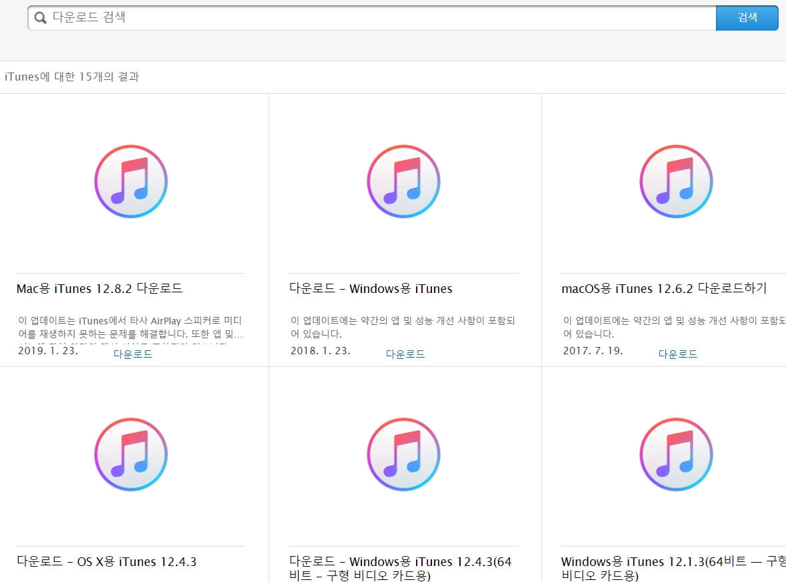The image size is (786, 582).
Task: Click 다운로드 link next to 2017. 7. 19.
Action: pos(678,354)
